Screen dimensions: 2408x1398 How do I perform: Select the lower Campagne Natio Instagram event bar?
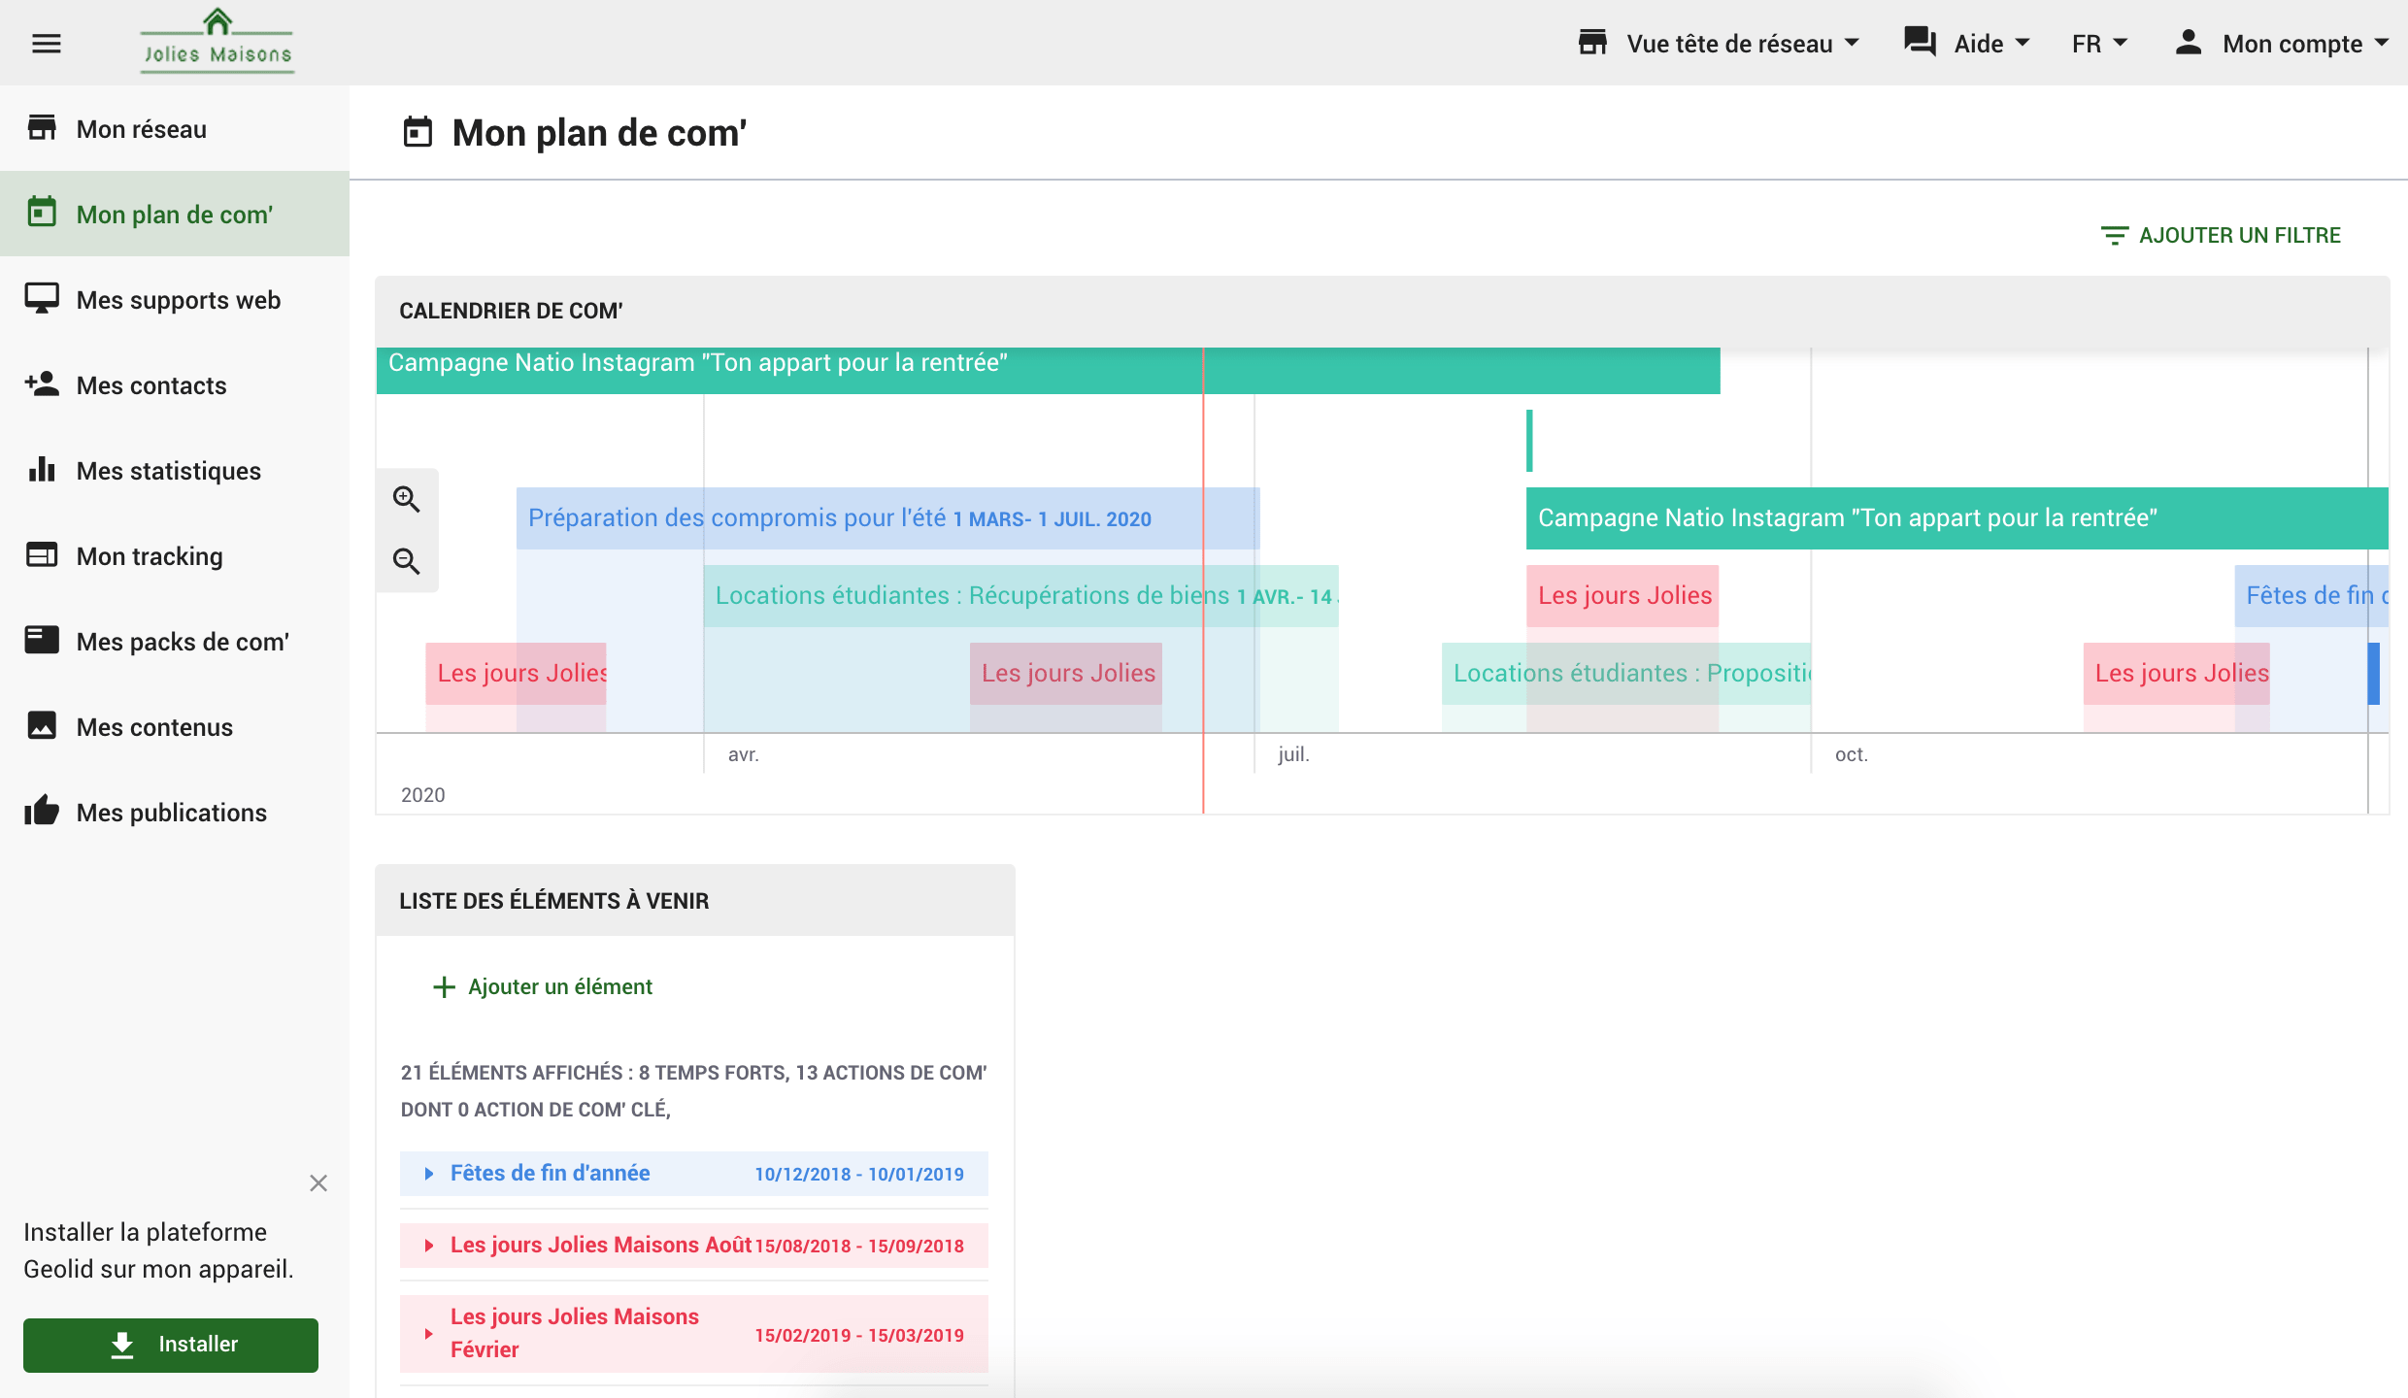(x=1956, y=518)
